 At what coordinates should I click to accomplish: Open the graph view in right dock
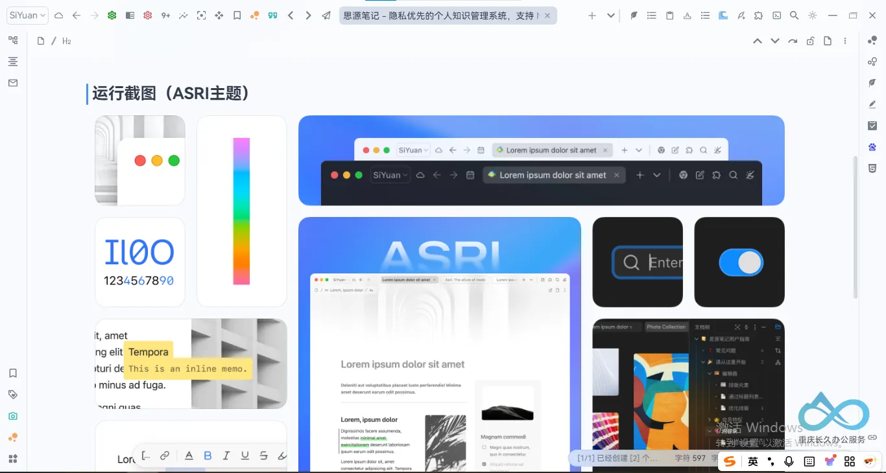point(872,40)
